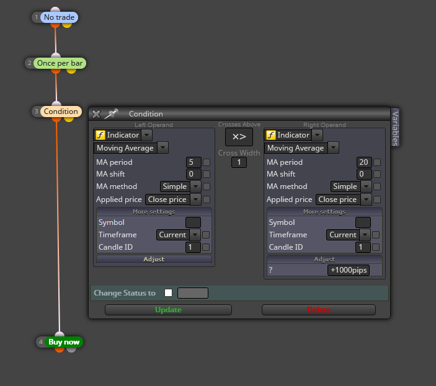Viewport: 436px width, 386px height.
Task: Enable the Change Status to checkbox
Action: (168, 292)
